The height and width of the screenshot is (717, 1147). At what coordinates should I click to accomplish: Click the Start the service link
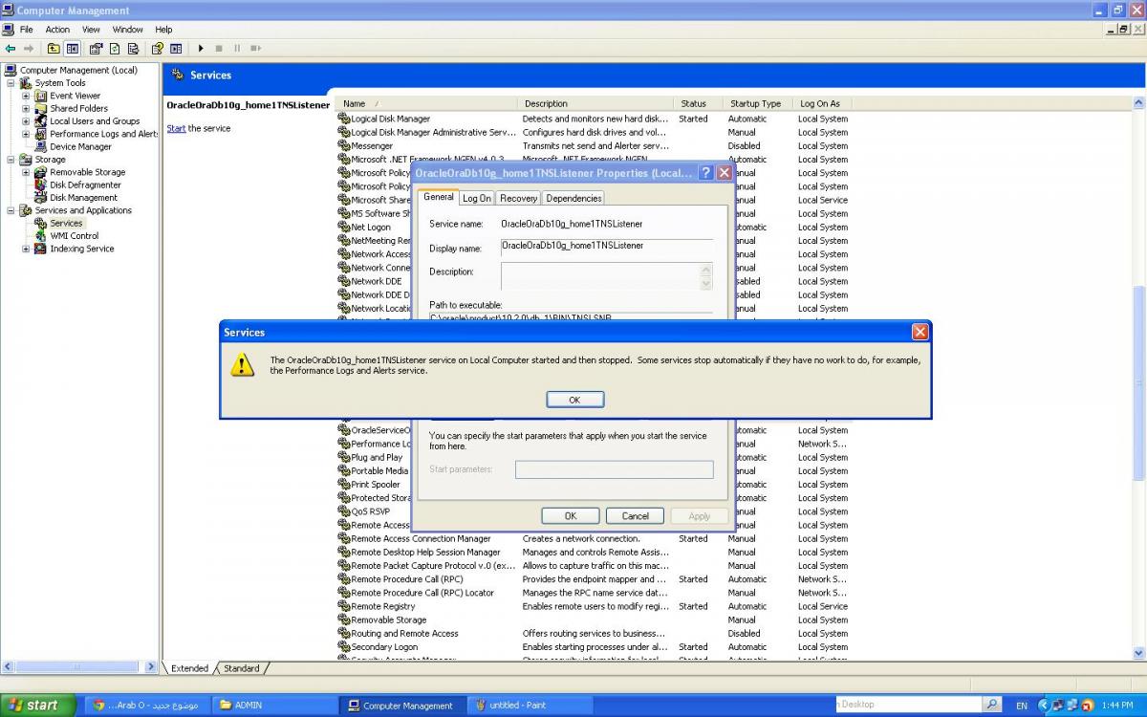176,128
